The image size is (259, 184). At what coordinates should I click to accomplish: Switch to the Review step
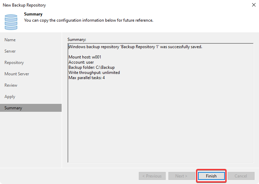[11, 85]
